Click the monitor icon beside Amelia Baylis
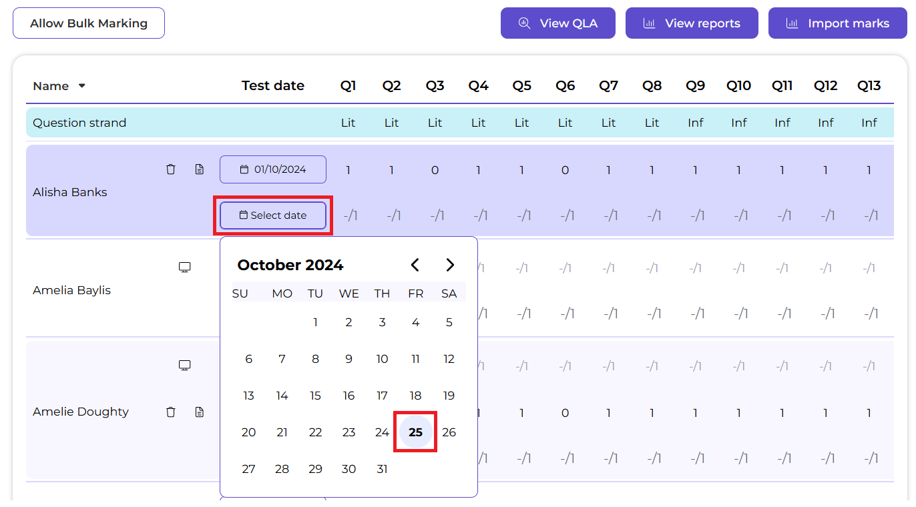Image resolution: width=916 pixels, height=507 pixels. [184, 266]
